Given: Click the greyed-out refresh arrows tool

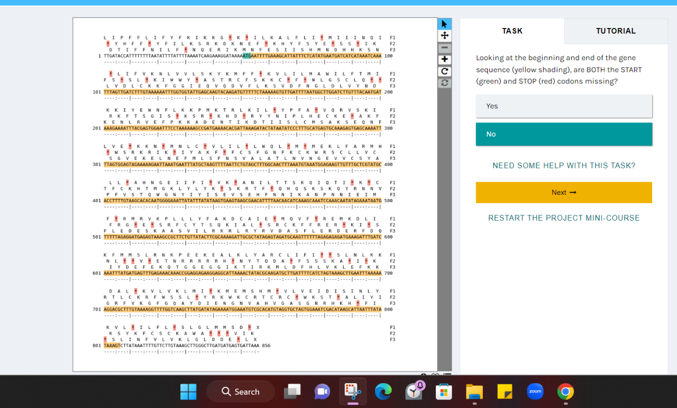Looking at the screenshot, I should (x=444, y=83).
